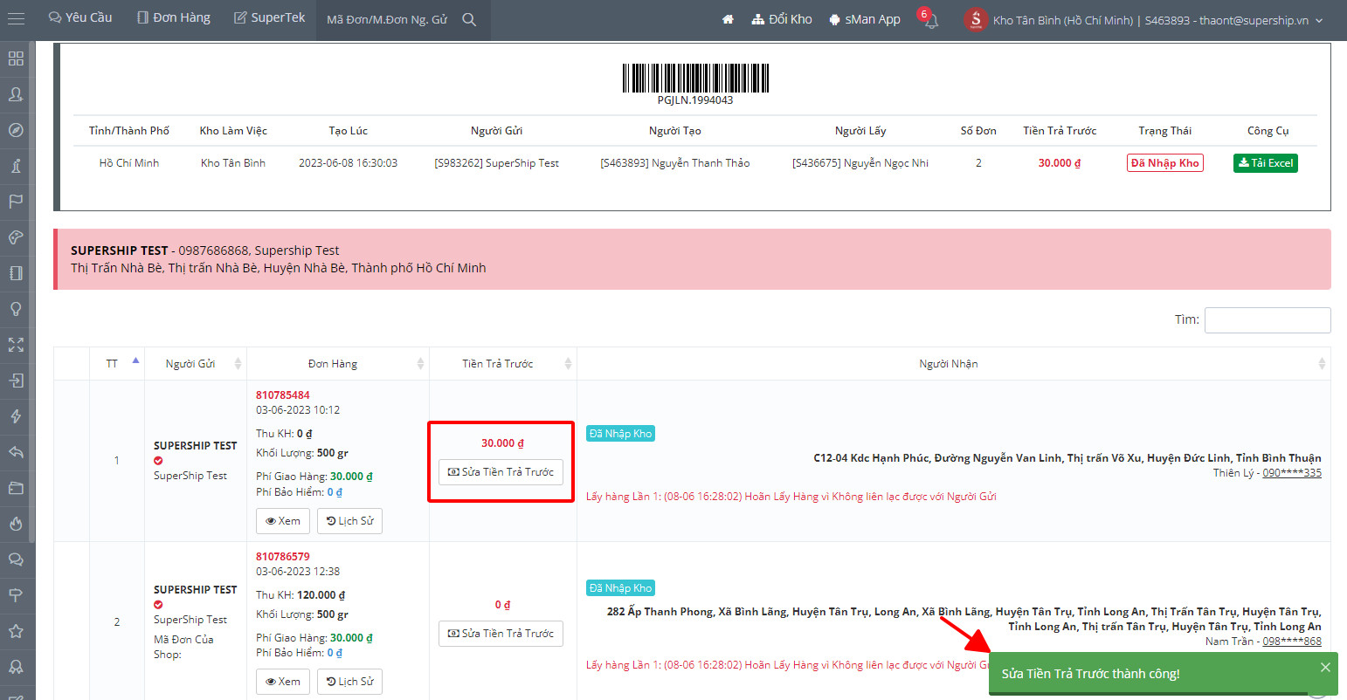Image resolution: width=1347 pixels, height=700 pixels.
Task: Click the Tìm search input box
Action: click(1268, 320)
